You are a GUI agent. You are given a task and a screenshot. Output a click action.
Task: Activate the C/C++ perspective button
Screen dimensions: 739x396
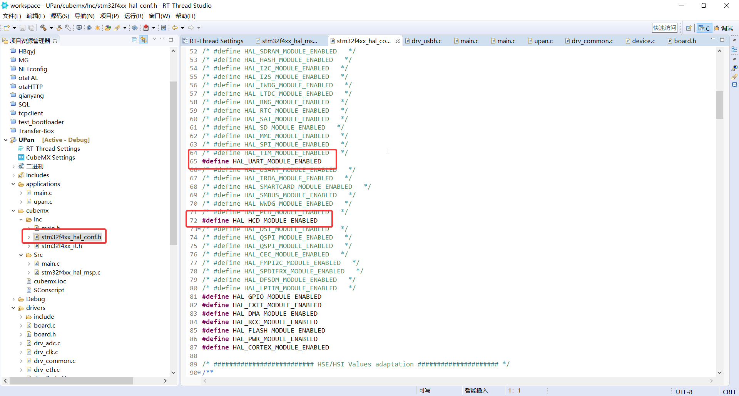(704, 28)
